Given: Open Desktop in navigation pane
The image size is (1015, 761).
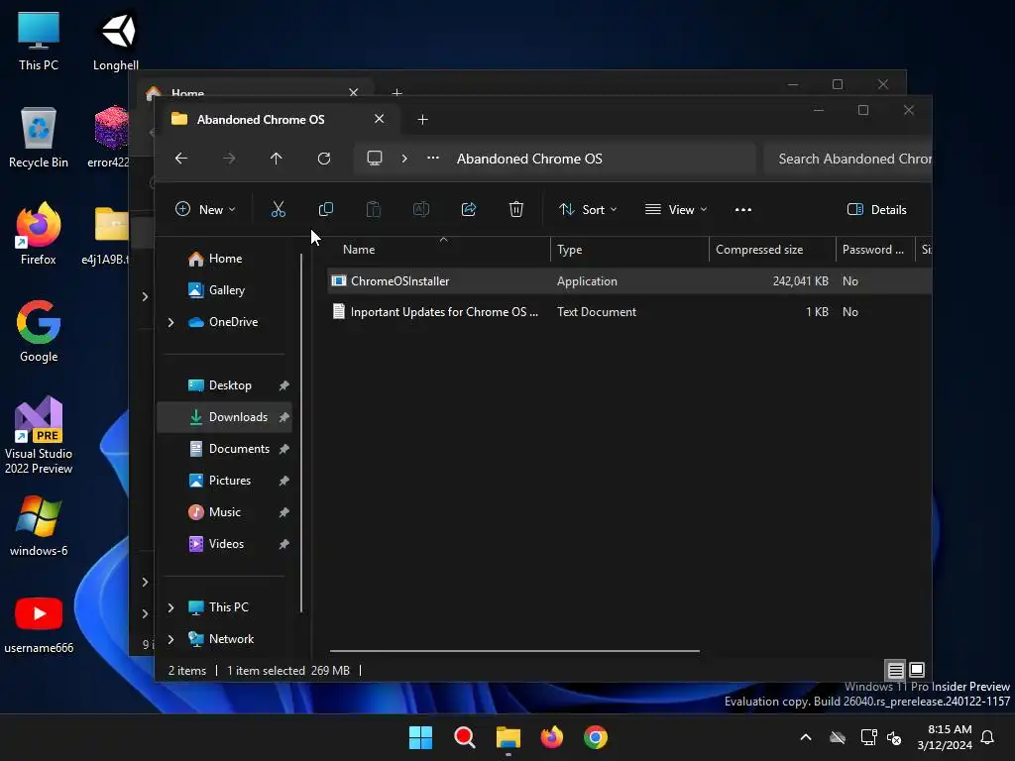Looking at the screenshot, I should (225, 385).
